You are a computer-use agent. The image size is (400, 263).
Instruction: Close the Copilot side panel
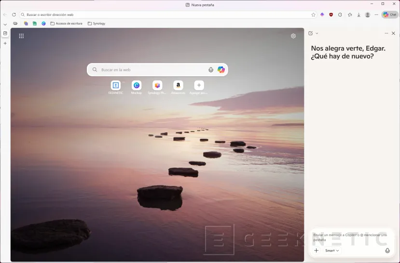pos(393,33)
